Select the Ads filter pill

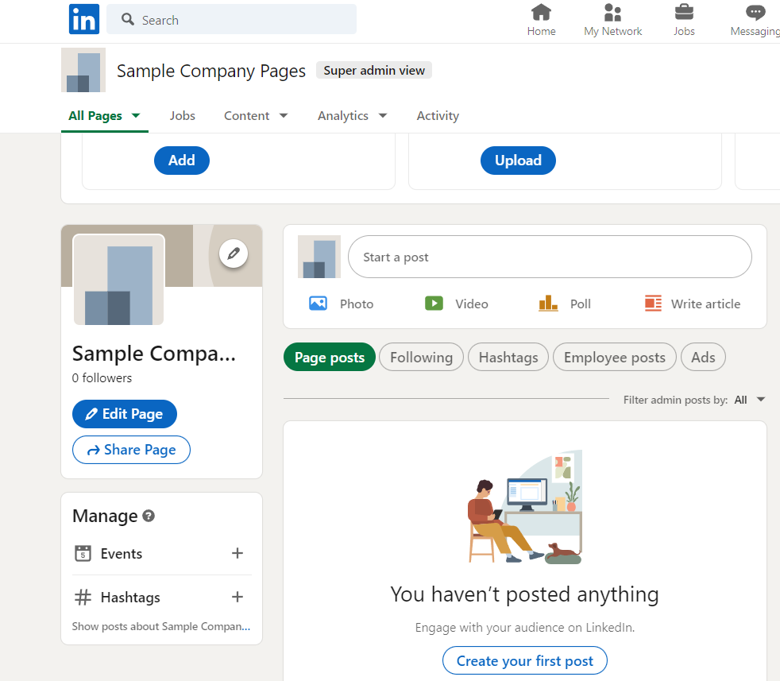tap(703, 357)
